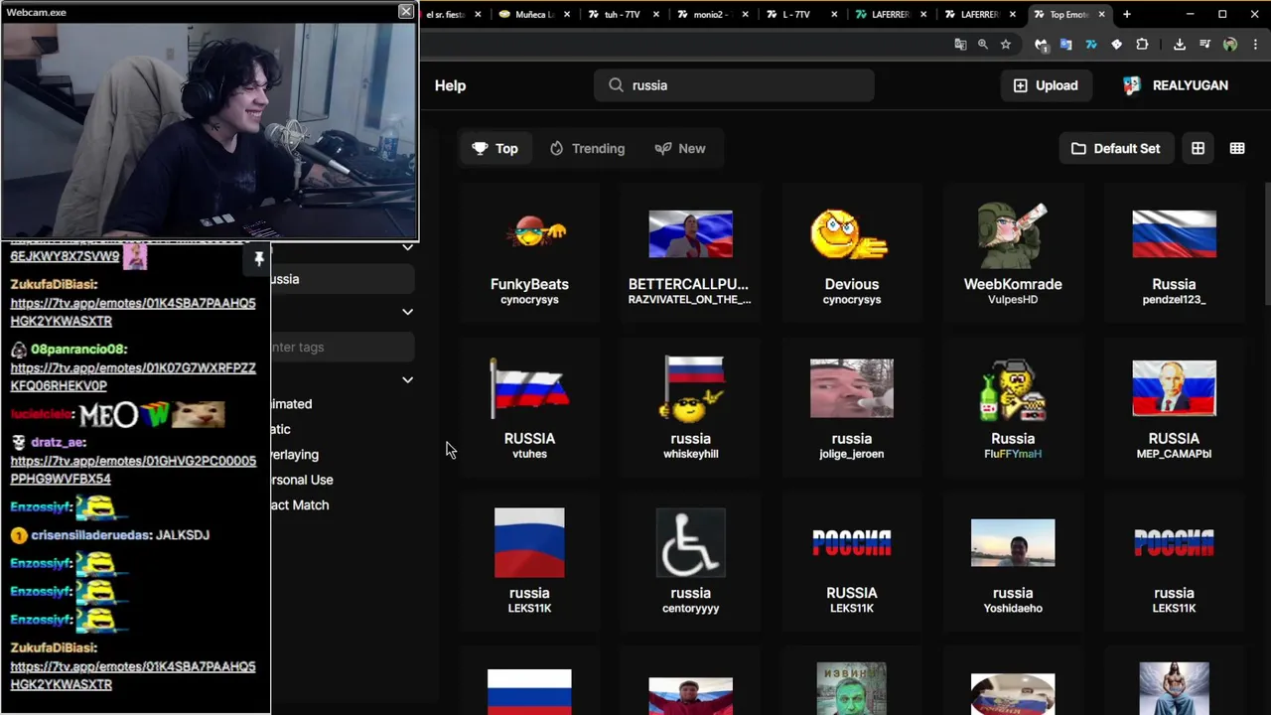Viewport: 1271px width, 715px height.
Task: Click the folder icon on Default Set
Action: click(1078, 148)
